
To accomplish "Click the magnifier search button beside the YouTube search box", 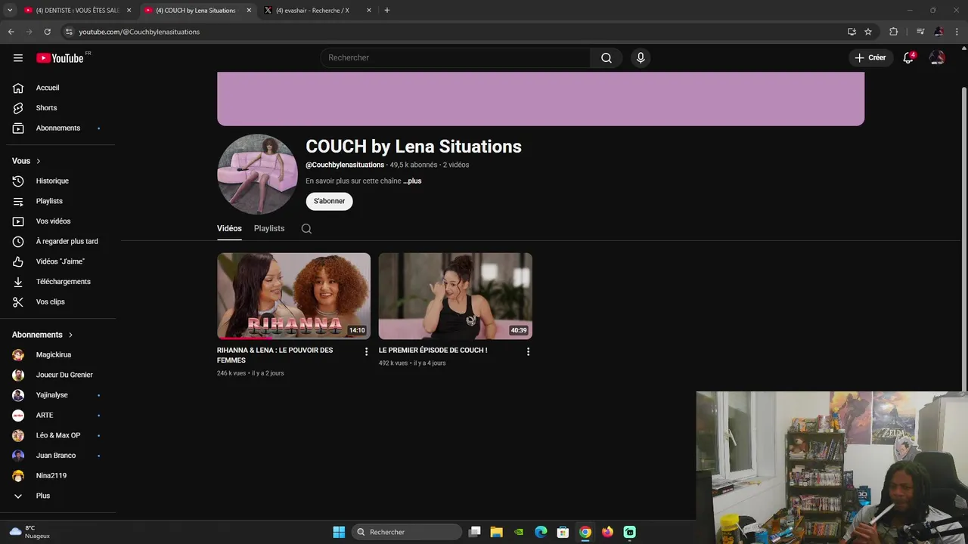I will click(607, 58).
